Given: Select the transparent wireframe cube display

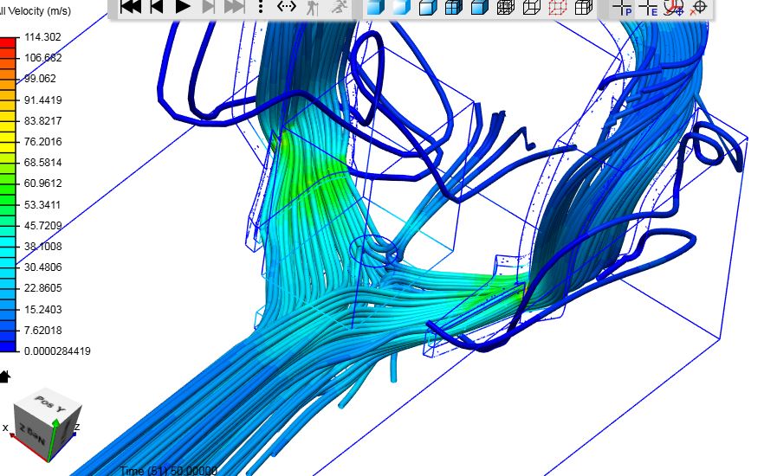Looking at the screenshot, I should point(532,7).
